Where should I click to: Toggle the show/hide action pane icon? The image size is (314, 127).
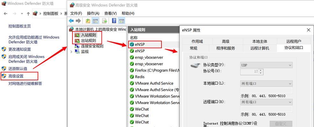[x=122, y=21]
